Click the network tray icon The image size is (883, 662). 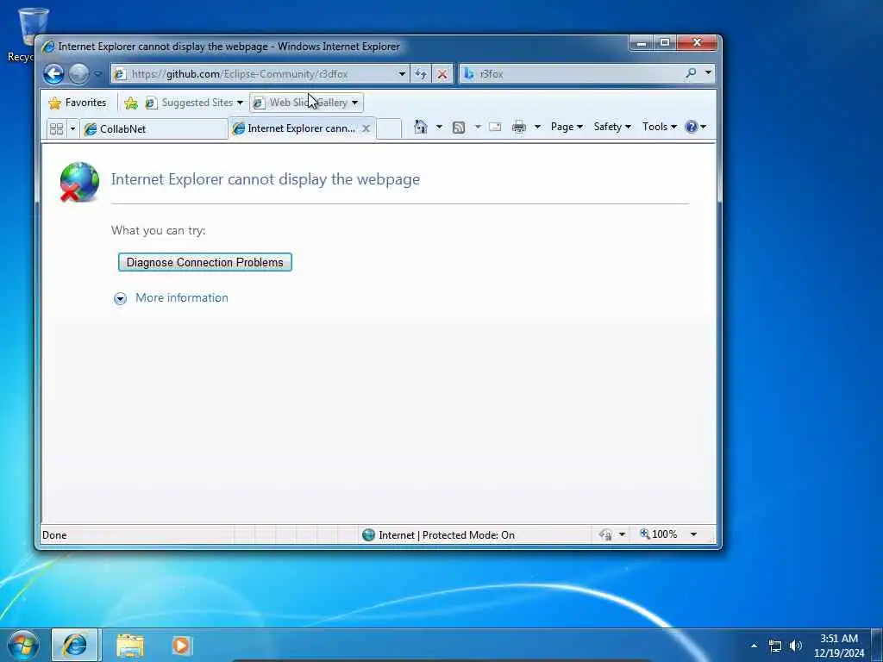[x=775, y=646]
